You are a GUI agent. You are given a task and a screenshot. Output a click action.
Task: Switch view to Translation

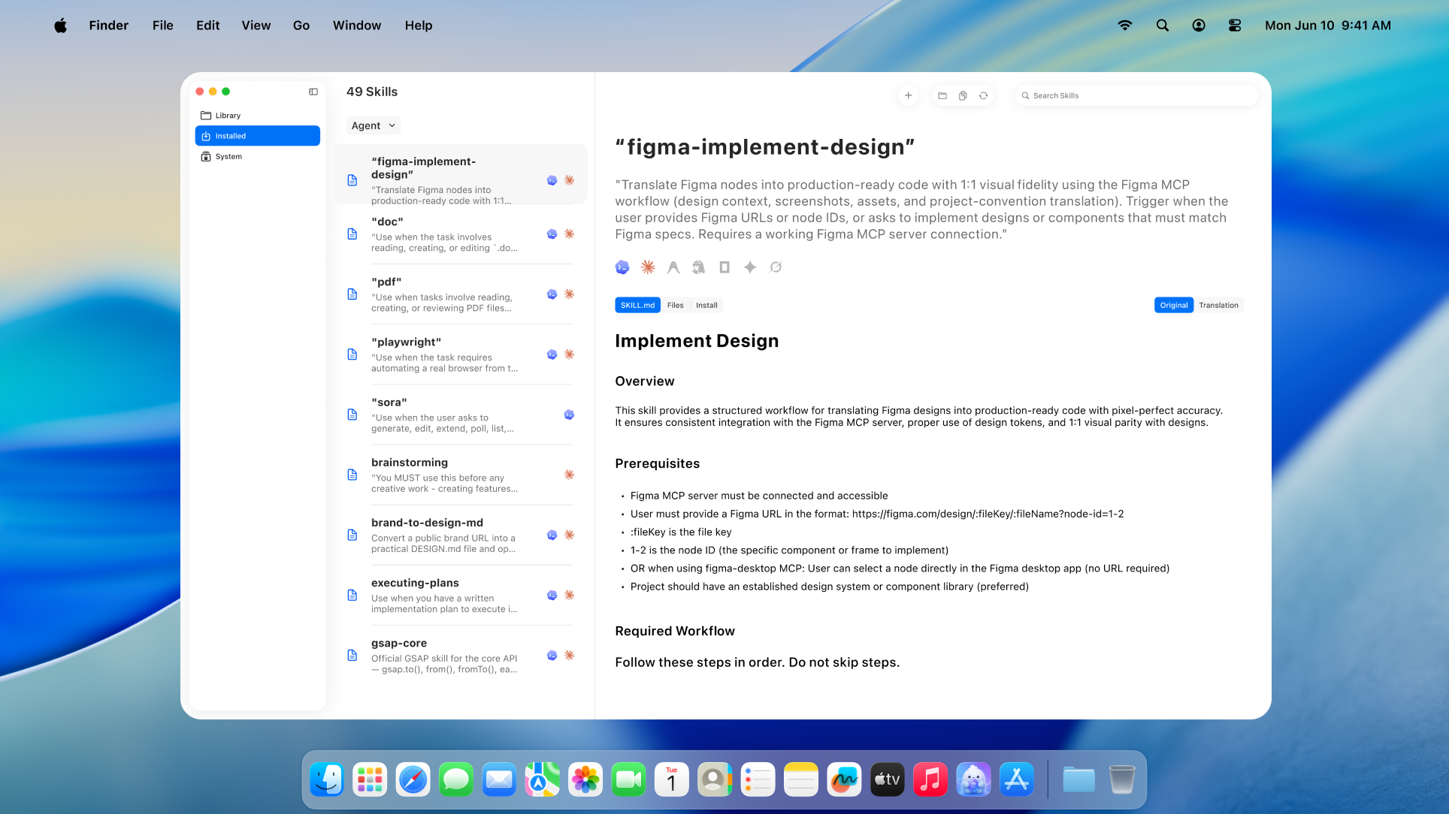point(1218,305)
